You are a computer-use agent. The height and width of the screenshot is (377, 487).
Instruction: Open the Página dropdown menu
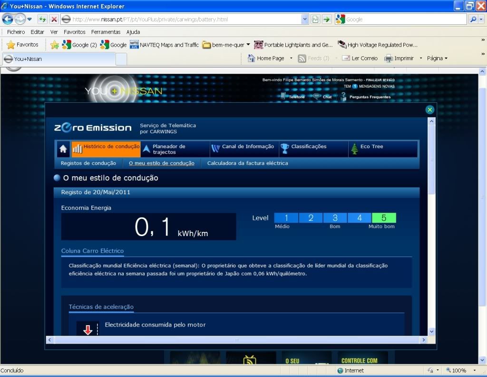click(438, 58)
